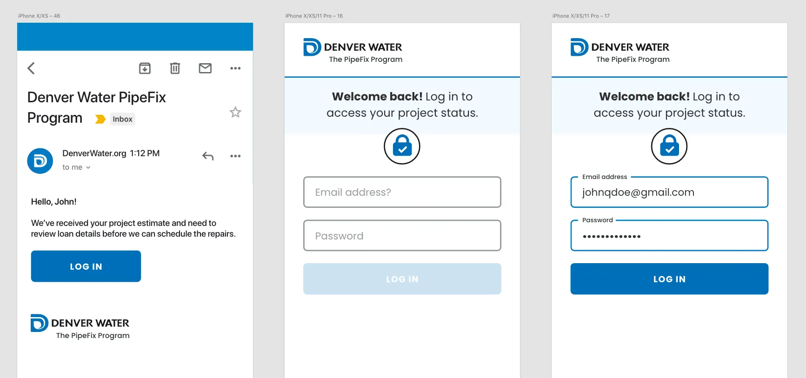
Task: Archive the email with the archive icon
Action: click(145, 68)
